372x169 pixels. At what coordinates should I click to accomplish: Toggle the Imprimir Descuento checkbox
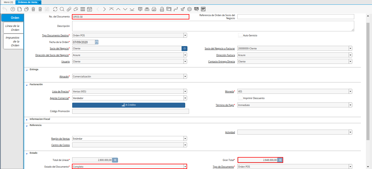point(240,98)
